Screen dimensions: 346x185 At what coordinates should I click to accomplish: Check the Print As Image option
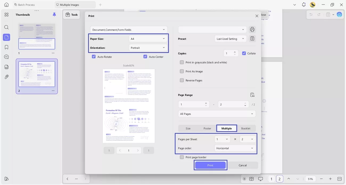182,71
